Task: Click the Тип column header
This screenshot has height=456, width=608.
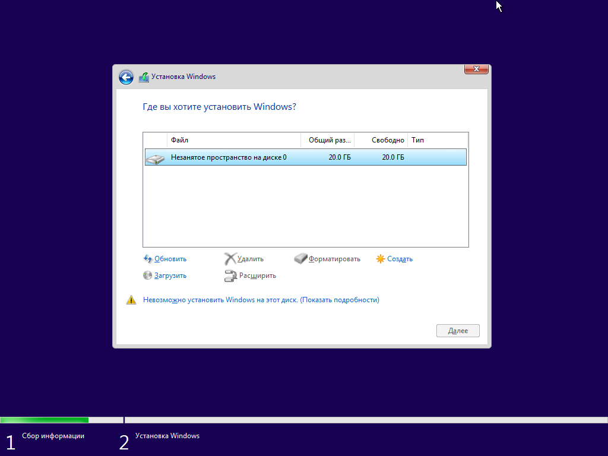Action: tap(438, 140)
